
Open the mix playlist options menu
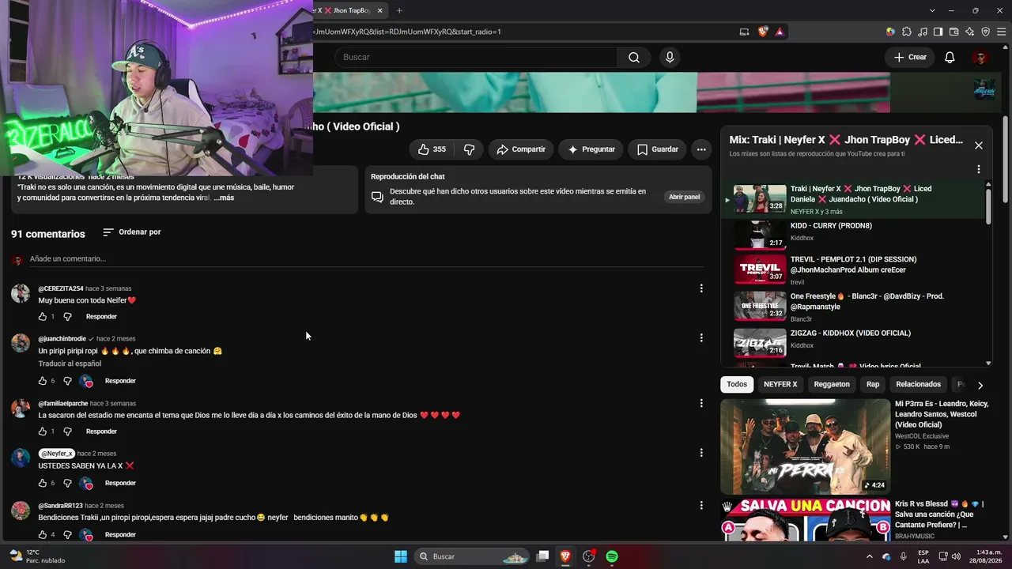(x=978, y=169)
